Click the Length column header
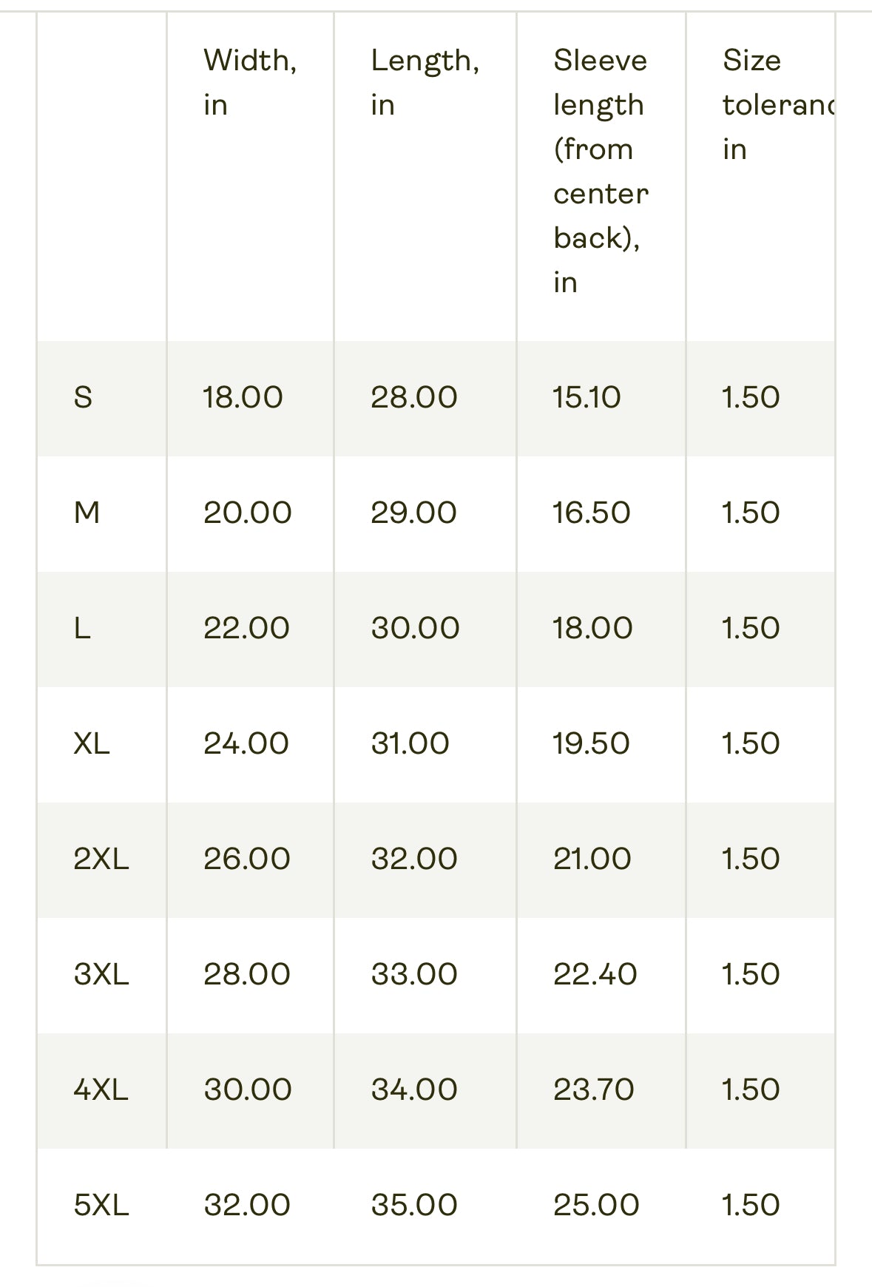Screen dimensions: 872x1287 click(425, 82)
